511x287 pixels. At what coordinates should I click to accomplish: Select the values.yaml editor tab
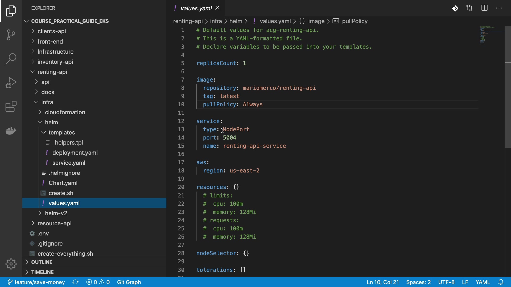pyautogui.click(x=196, y=8)
